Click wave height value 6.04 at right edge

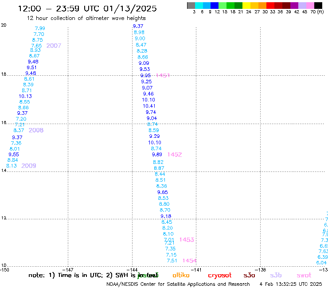[321, 263]
